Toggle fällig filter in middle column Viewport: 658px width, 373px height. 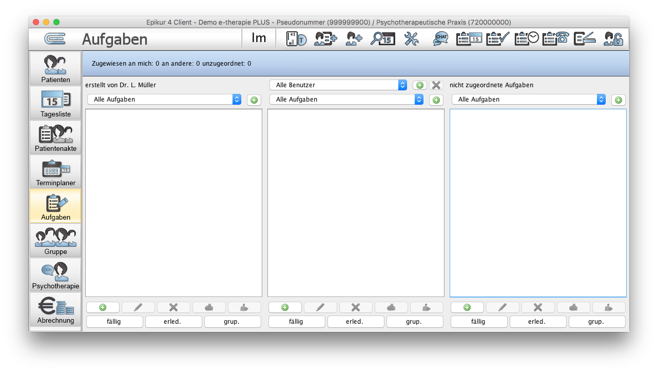[x=297, y=322]
